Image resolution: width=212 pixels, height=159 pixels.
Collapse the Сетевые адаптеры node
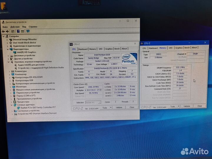tap(11, 105)
